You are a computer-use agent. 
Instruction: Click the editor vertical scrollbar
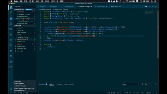[158, 34]
